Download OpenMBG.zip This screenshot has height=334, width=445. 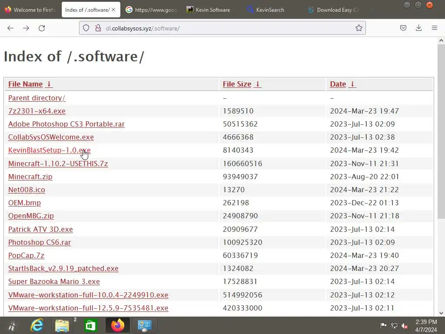(31, 216)
